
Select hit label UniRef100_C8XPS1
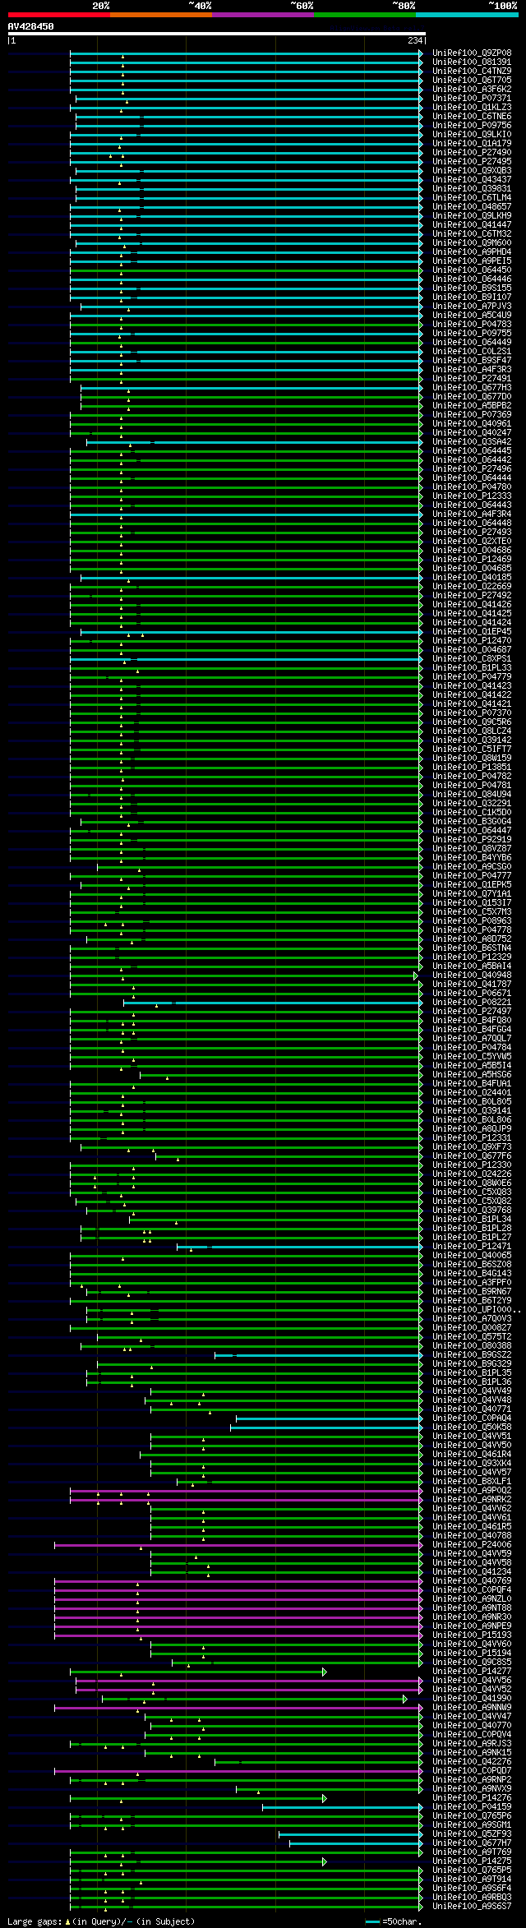coord(472,659)
